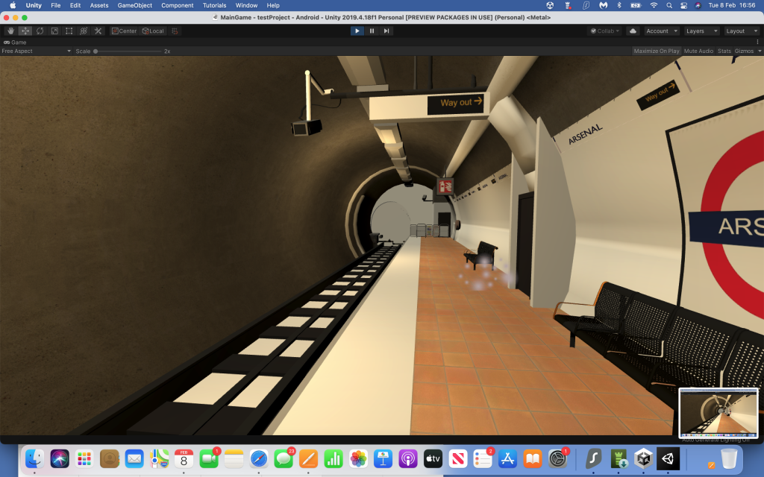Open the Collab dropdown

[604, 31]
